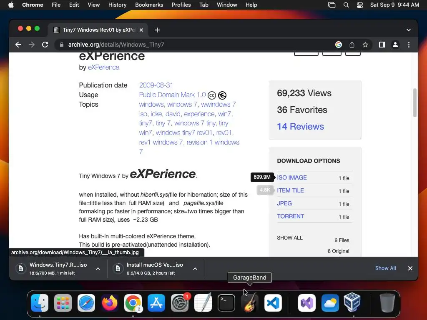This screenshot has height=320, width=427.
Task: Expand options for Install macOS download
Action: (x=195, y=269)
